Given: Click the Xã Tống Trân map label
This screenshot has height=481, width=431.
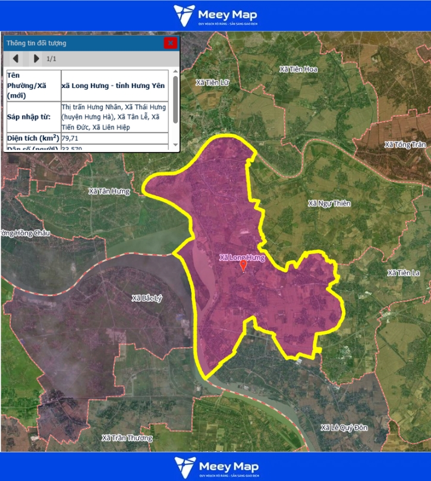Looking at the screenshot, I should pos(405,144).
